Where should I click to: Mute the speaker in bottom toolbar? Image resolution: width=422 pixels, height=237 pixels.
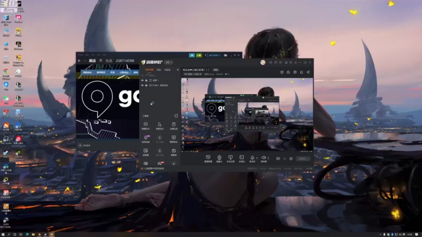coord(264,159)
